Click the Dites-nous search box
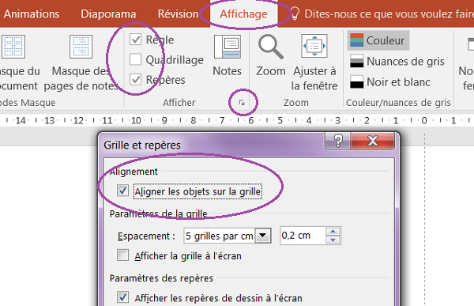The height and width of the screenshot is (306, 474). (x=389, y=14)
